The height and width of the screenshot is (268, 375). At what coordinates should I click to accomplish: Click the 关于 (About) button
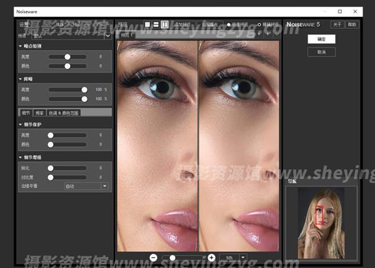click(337, 24)
